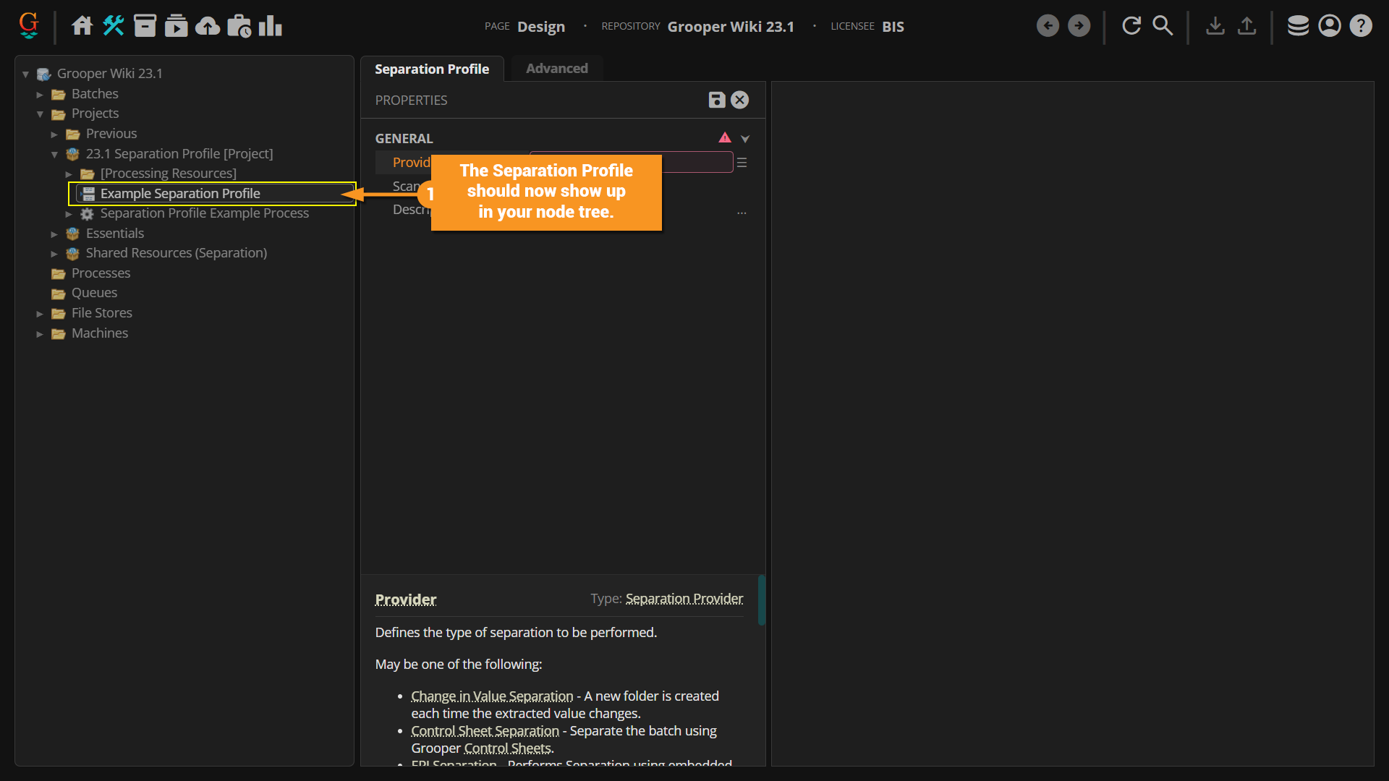
Task: Open the Stats bar chart icon
Action: coord(270,26)
